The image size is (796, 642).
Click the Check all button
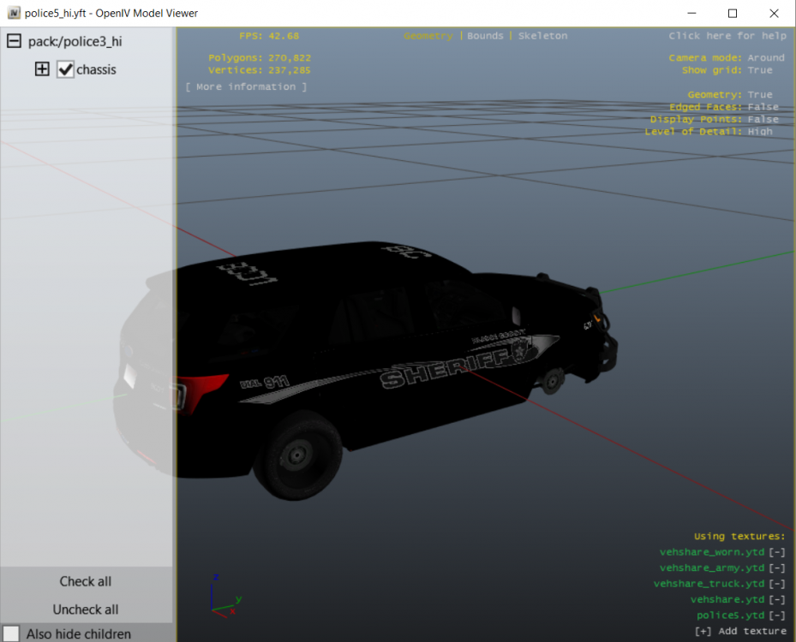point(86,581)
